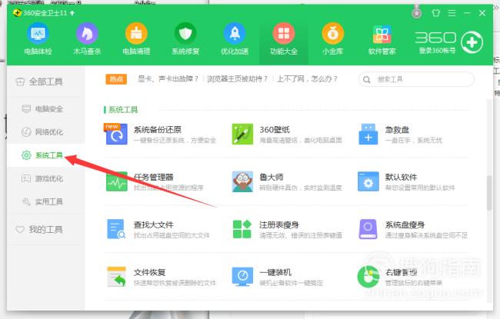Click the 360 account login plus icon
The height and width of the screenshot is (319, 500).
tap(472, 42)
